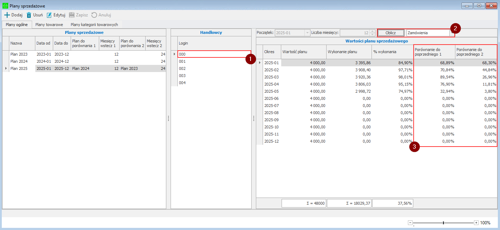Click zoom out minus icon
The height and width of the screenshot is (230, 500).
[x=410, y=223]
